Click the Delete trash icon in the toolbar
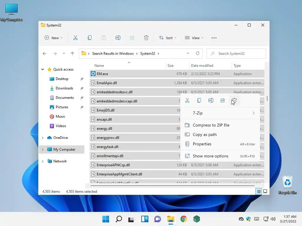 146,38
